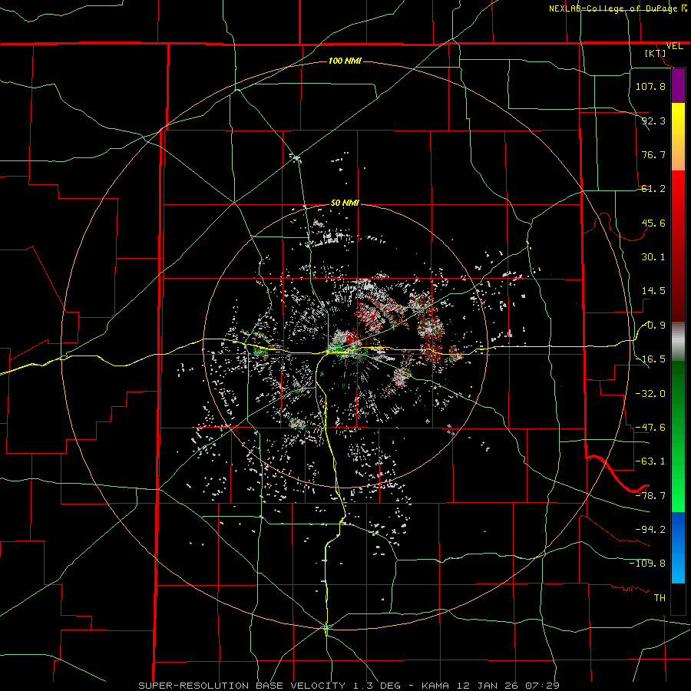This screenshot has height=691, width=691.
Task: Click the -109.8 legend value
Action: 647,564
